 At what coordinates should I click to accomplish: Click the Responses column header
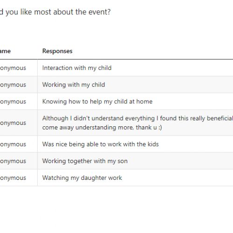57,51
